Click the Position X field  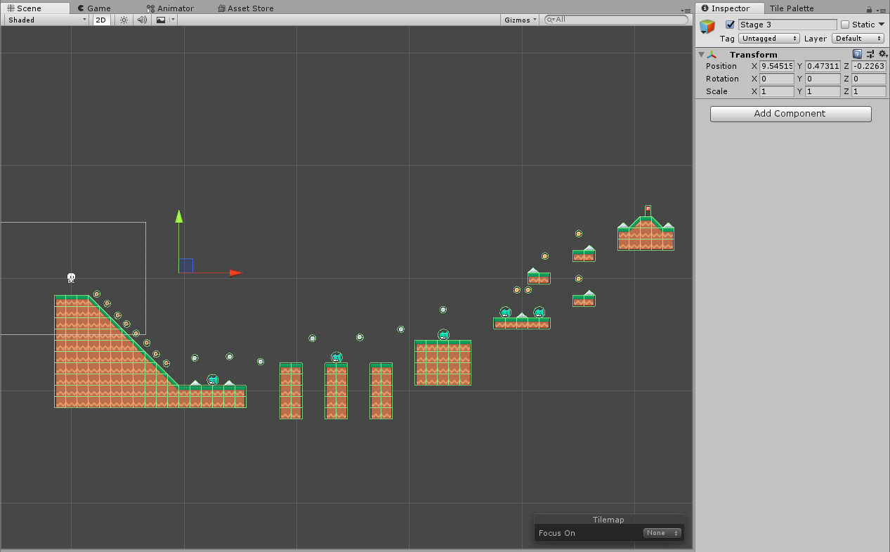pyautogui.click(x=777, y=66)
